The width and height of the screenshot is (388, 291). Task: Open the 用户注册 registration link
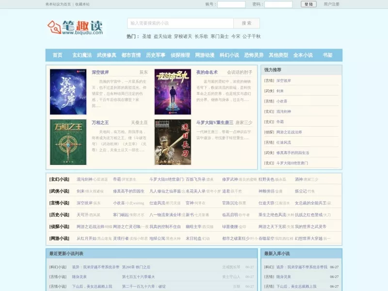[x=332, y=4]
